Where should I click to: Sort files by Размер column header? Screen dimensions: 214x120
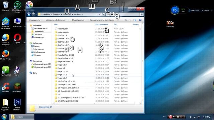click(135, 24)
